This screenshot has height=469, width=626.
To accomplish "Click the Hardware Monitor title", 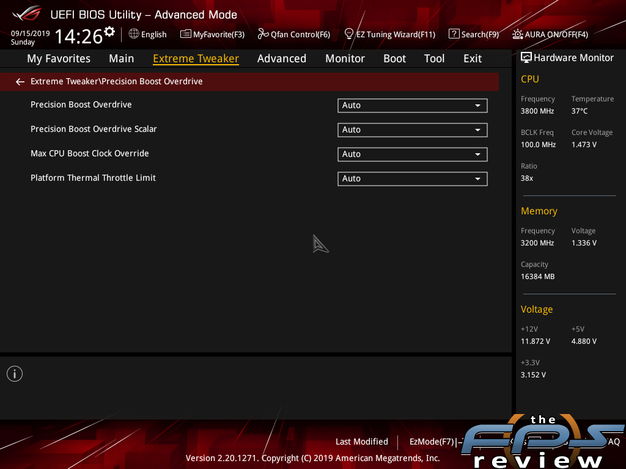I will (x=573, y=58).
